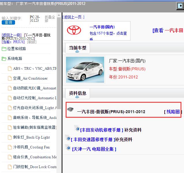Viewport: 184px width, 173px height.
Task: Click document icon beside 音响系统、导航系统
Action: pos(10,118)
